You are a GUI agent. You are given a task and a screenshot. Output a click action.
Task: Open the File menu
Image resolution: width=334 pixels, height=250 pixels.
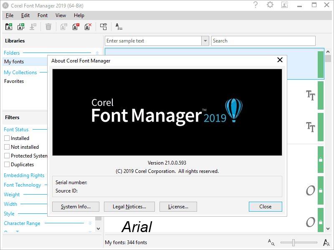(10, 15)
